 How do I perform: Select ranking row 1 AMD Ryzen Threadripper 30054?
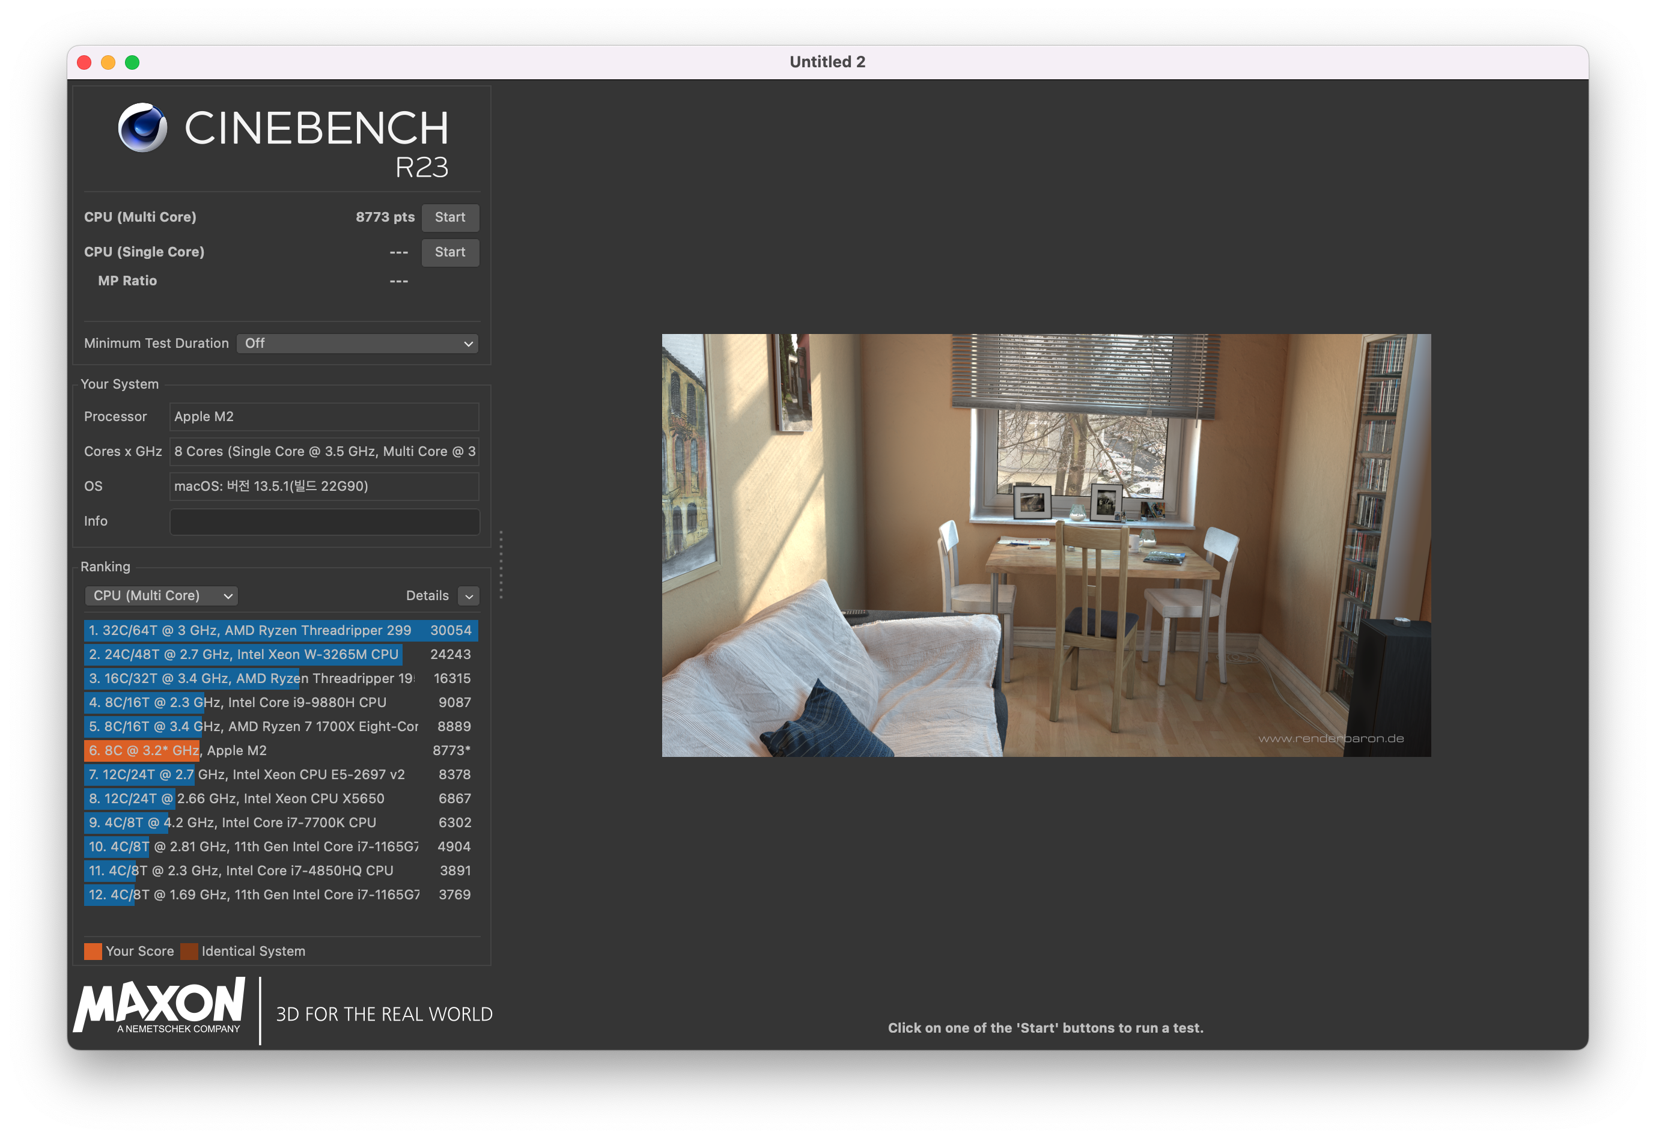point(281,630)
